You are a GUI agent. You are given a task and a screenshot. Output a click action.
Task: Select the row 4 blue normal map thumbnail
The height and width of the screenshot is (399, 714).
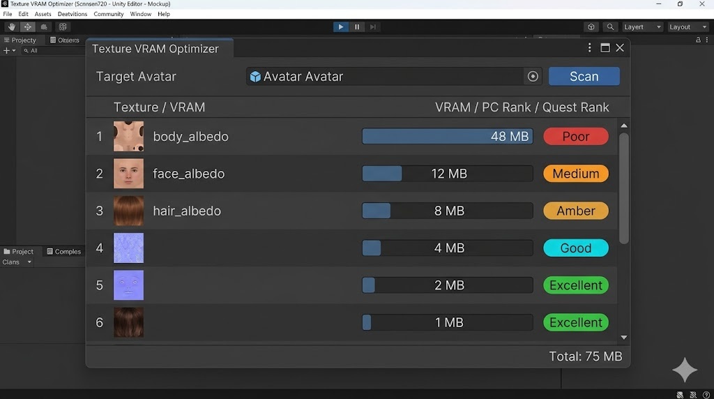tap(128, 248)
